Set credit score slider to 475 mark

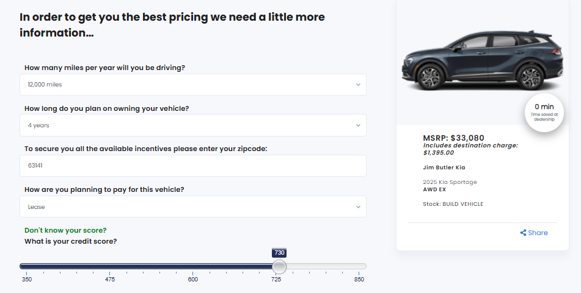pyautogui.click(x=110, y=266)
